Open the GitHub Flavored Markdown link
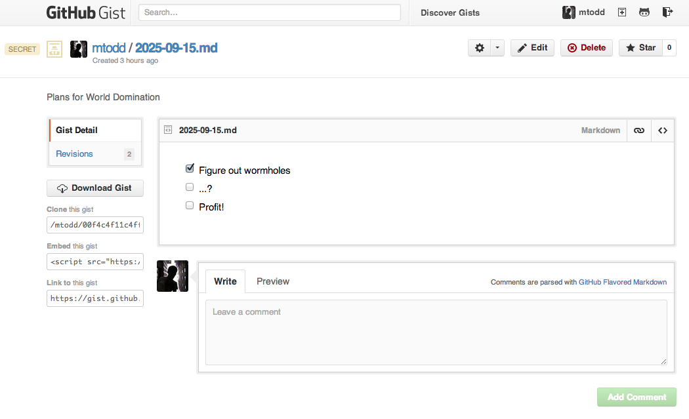This screenshot has width=689, height=419. tap(622, 283)
